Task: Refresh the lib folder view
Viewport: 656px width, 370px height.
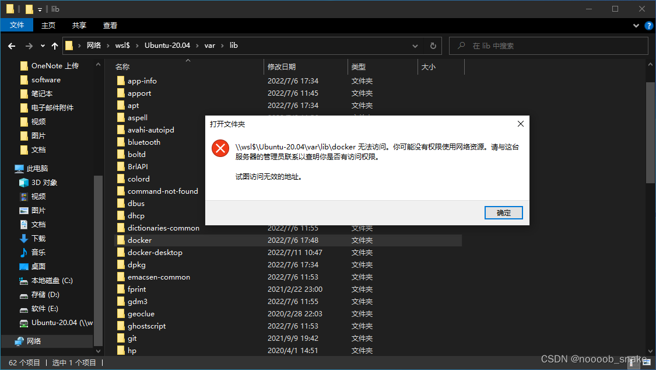Action: [433, 46]
